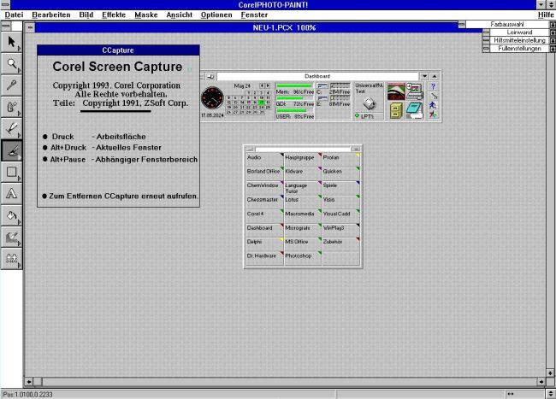This screenshot has width=556, height=399.
Task: Open the Optionen menu
Action: (x=216, y=15)
